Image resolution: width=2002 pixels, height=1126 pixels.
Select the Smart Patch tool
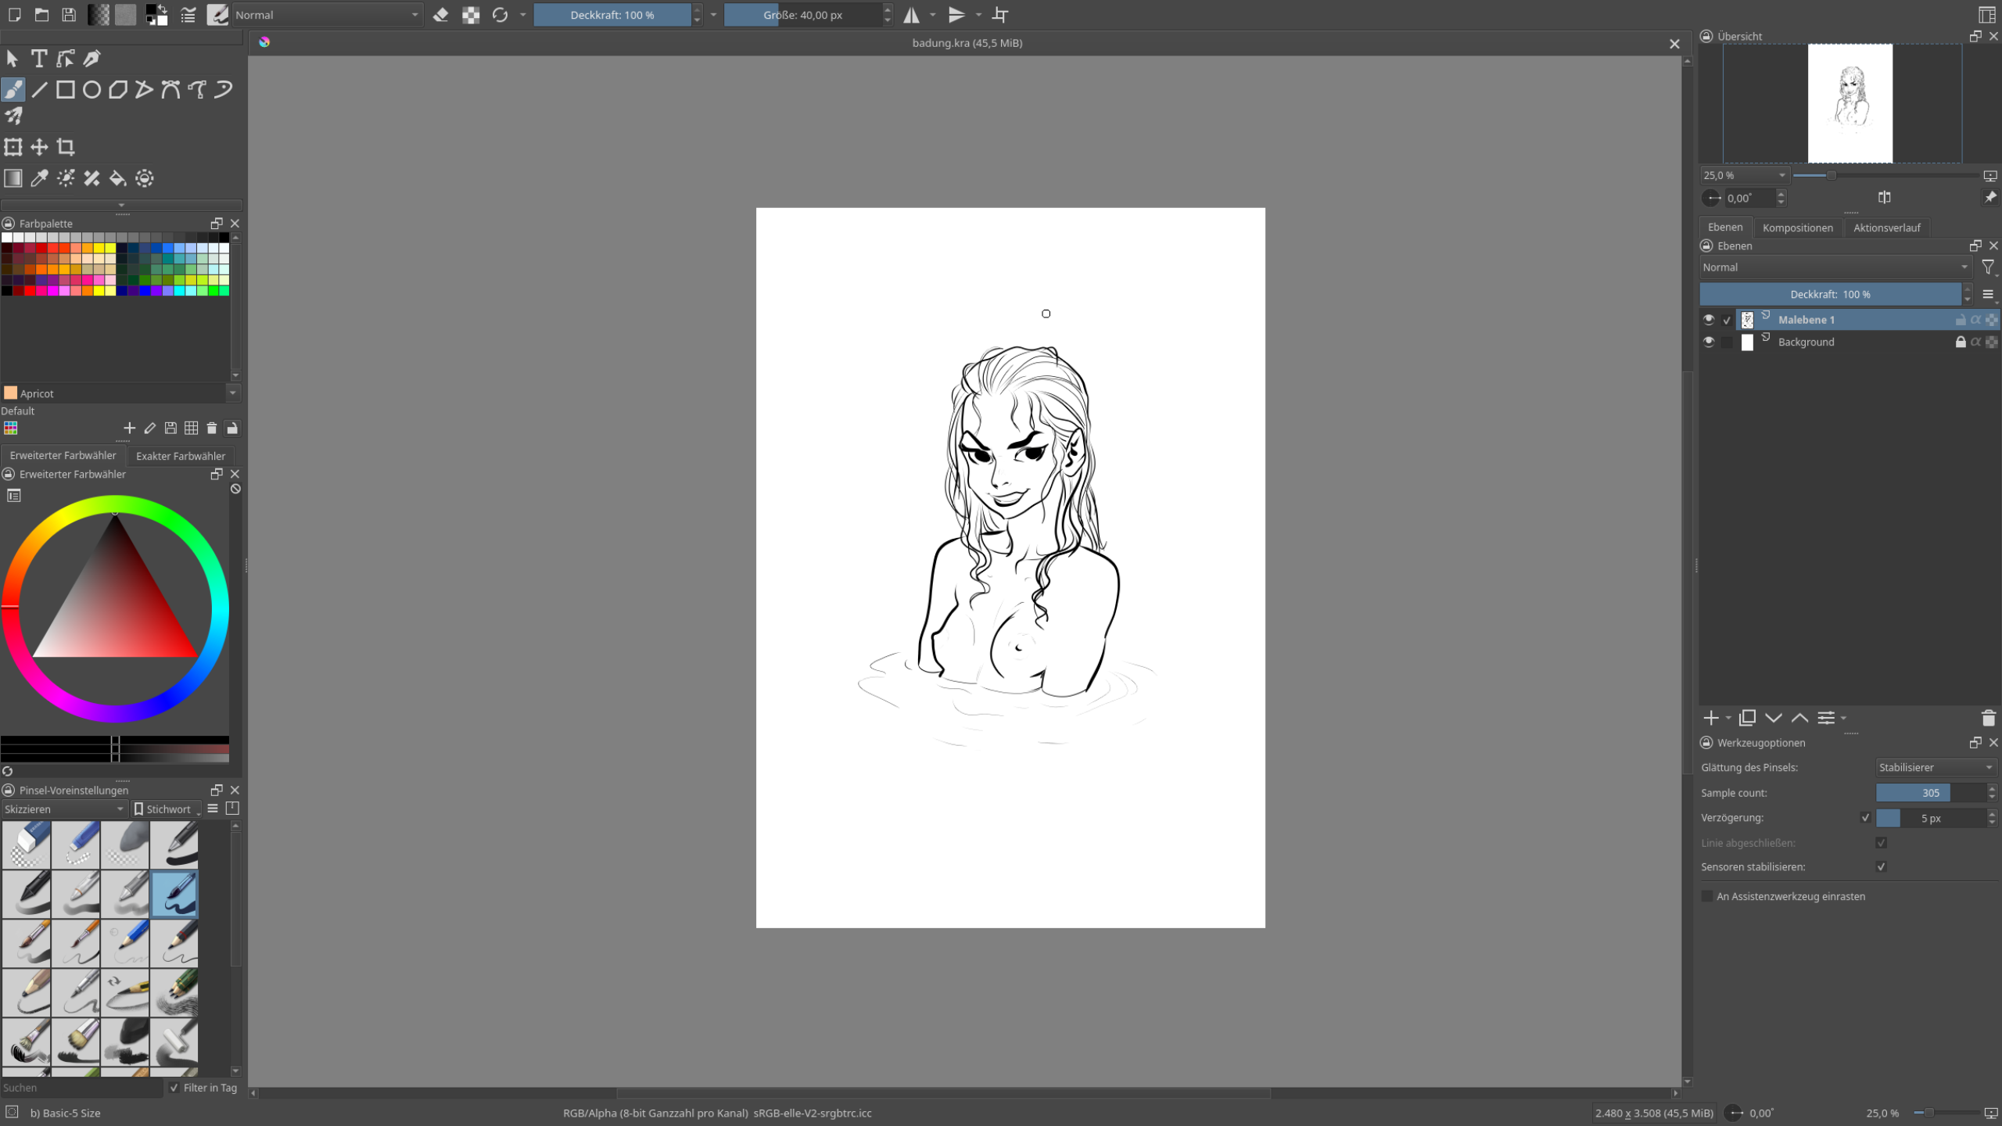pyautogui.click(x=91, y=178)
